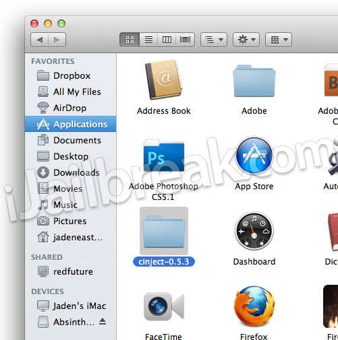Select the redfuture label under Shared

tap(73, 272)
